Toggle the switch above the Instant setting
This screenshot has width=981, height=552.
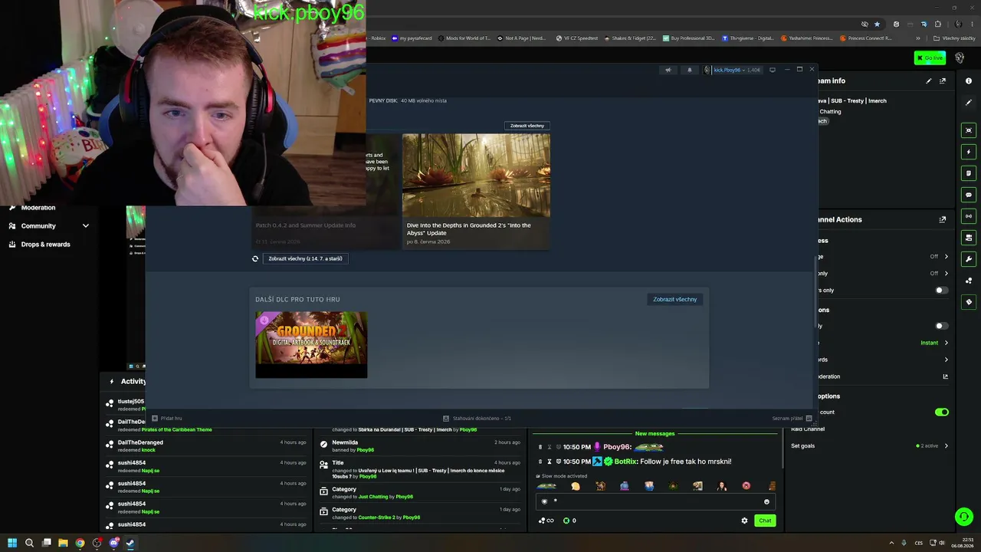tap(941, 326)
